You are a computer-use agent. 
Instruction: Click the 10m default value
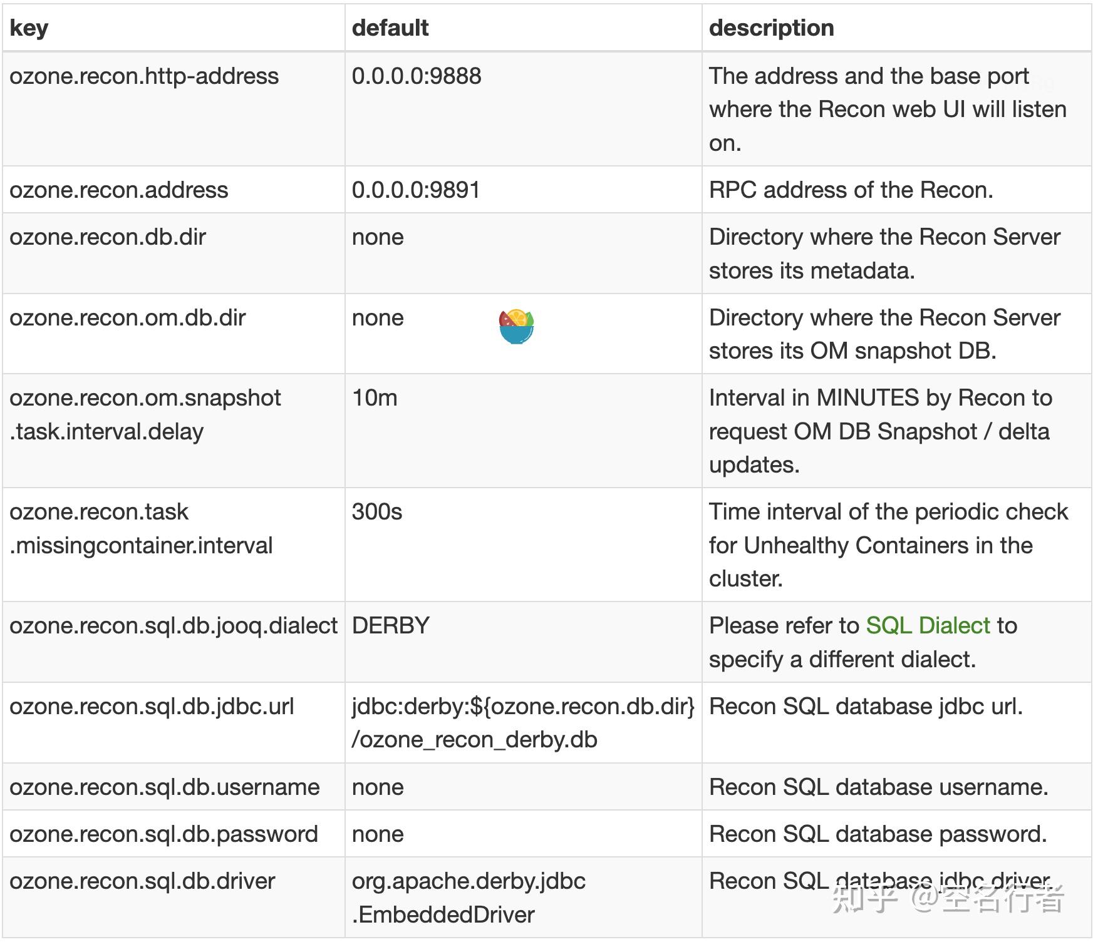[375, 398]
